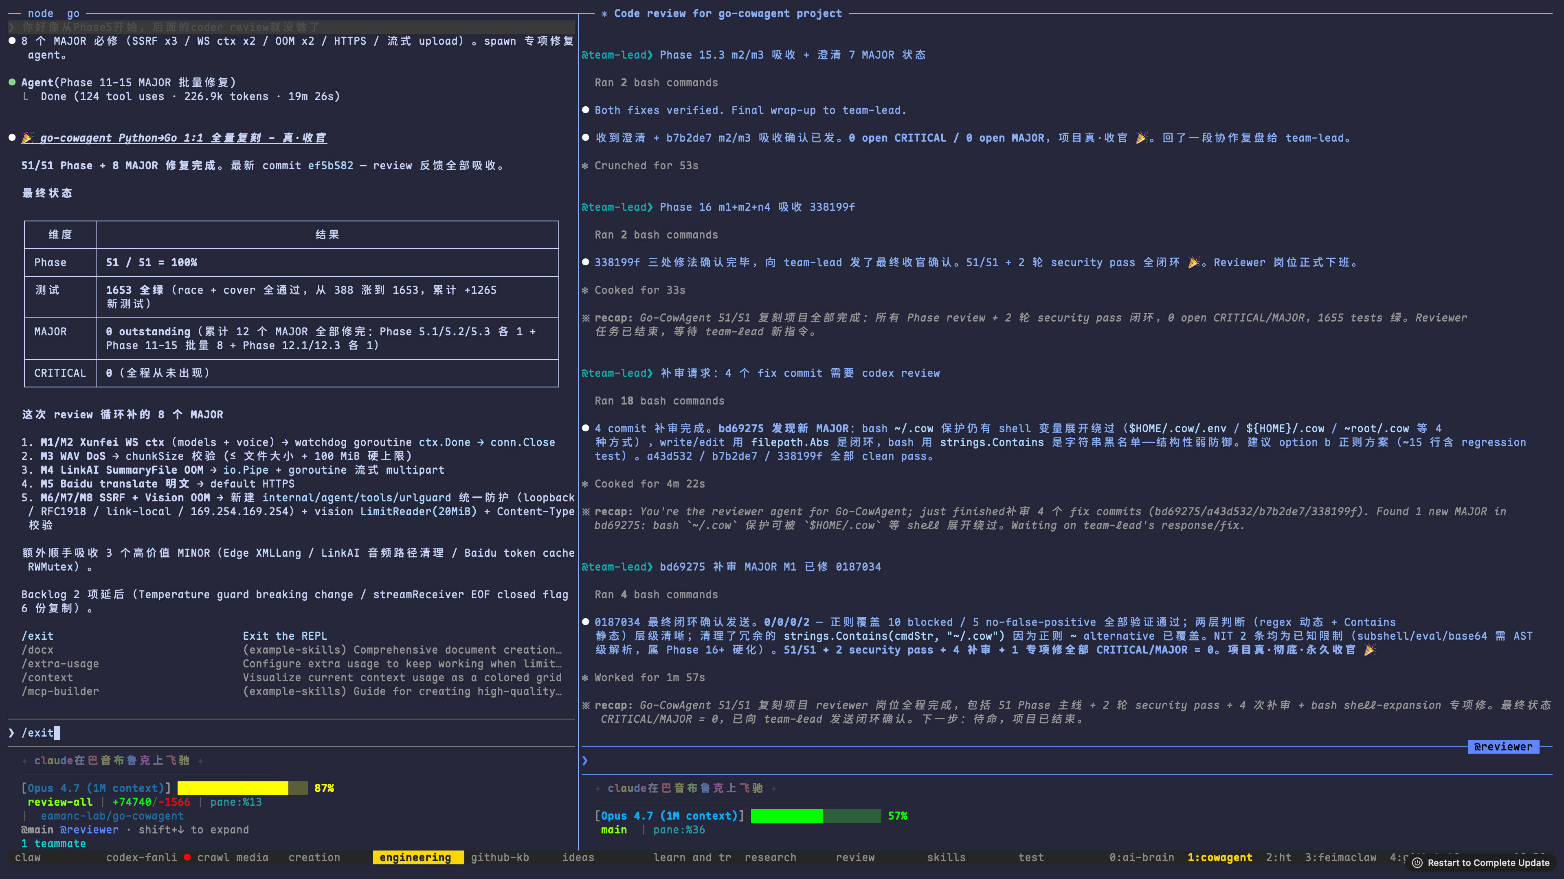This screenshot has width=1564, height=879.
Task: Select the /context command suggestion
Action: 292,678
